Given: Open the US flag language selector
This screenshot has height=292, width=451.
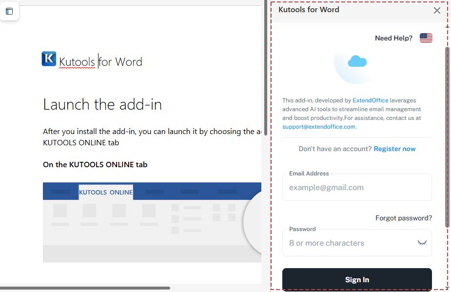Looking at the screenshot, I should [x=426, y=38].
